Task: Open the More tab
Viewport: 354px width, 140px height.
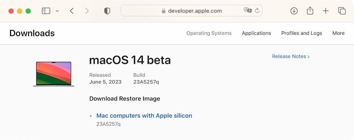Action: pos(338,33)
